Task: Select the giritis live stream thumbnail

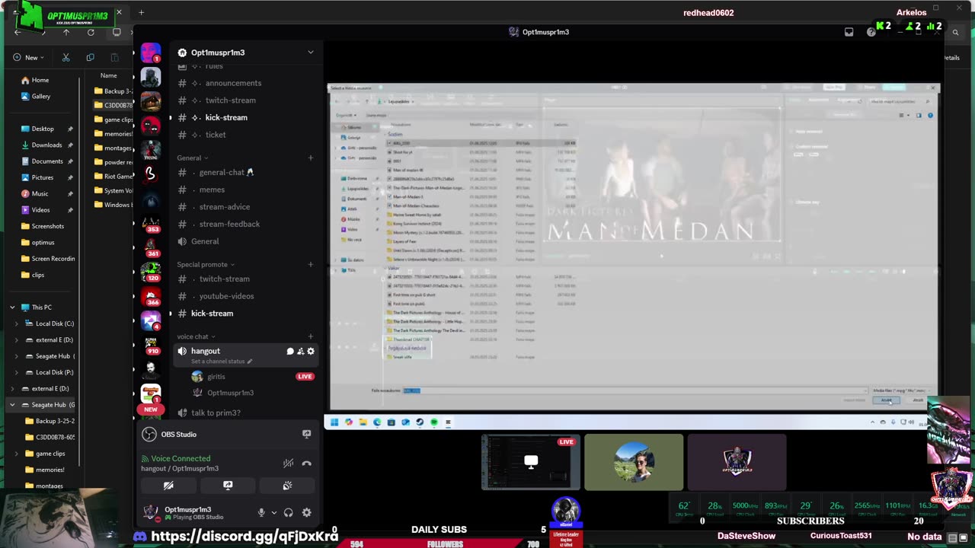Action: [x=531, y=462]
